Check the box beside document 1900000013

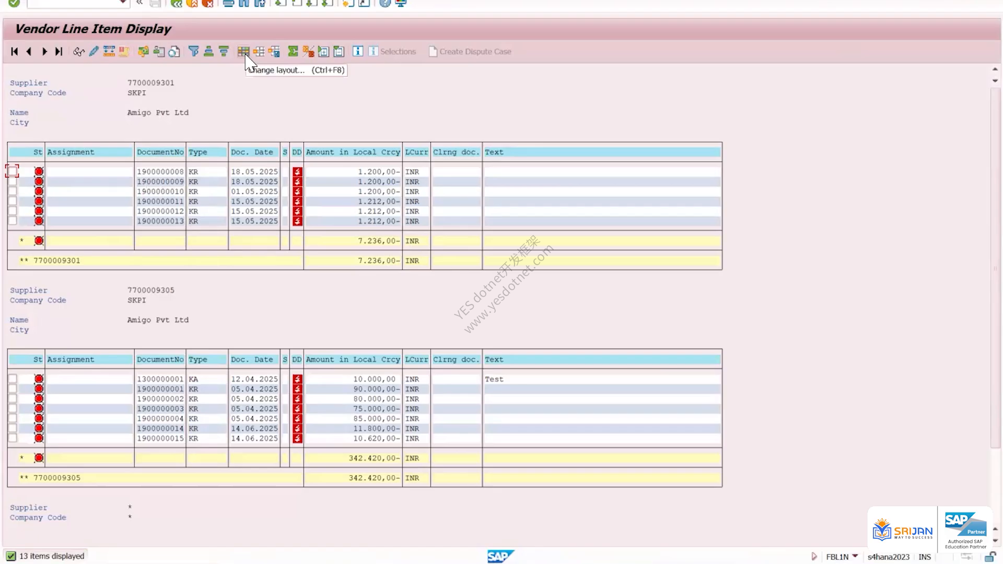click(13, 221)
